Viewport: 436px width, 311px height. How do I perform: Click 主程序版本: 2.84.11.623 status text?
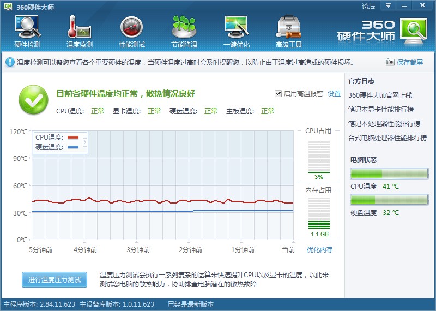pyautogui.click(x=39, y=304)
